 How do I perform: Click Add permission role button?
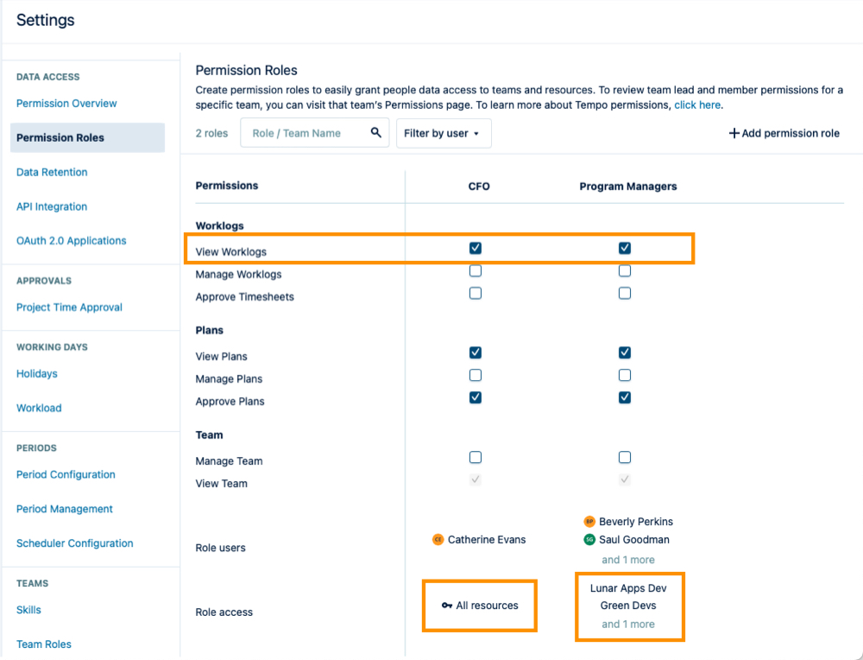pos(784,133)
